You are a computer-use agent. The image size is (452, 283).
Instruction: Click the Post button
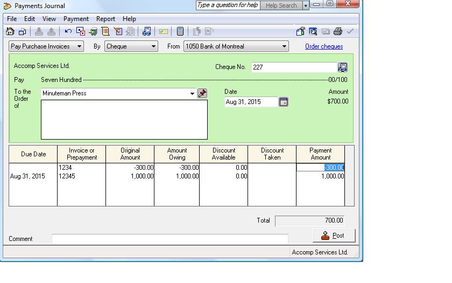[x=334, y=236]
